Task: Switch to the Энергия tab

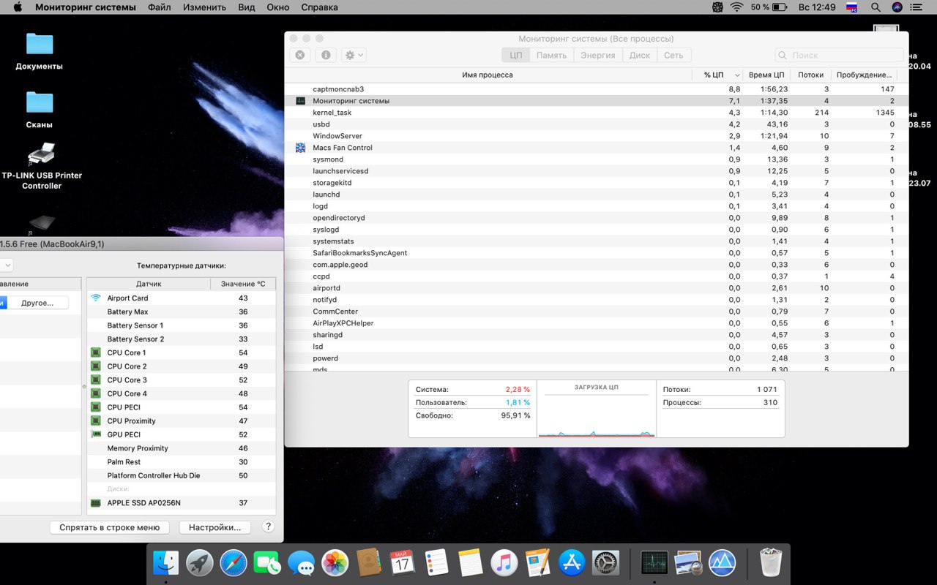Action: click(x=598, y=55)
